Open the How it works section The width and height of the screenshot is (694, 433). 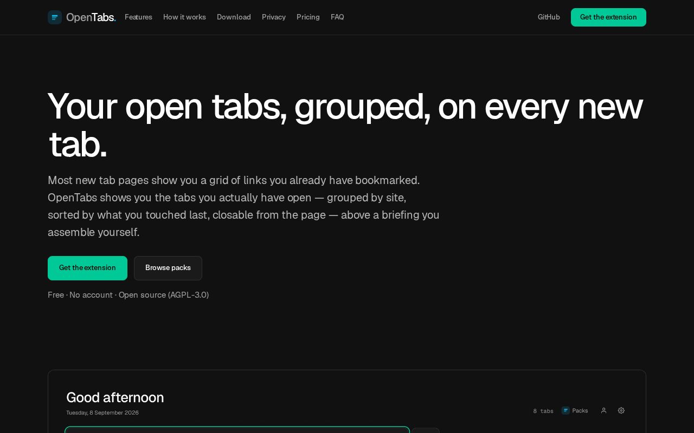184,17
